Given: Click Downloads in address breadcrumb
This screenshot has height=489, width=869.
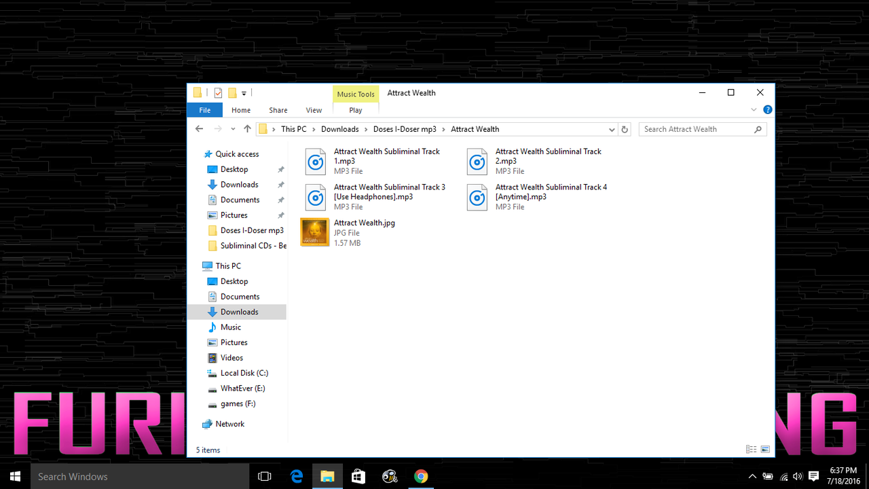Looking at the screenshot, I should tap(339, 129).
